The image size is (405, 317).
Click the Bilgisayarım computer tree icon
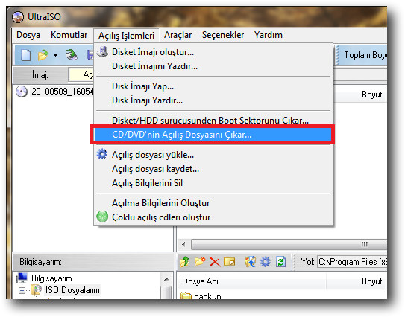(22, 278)
